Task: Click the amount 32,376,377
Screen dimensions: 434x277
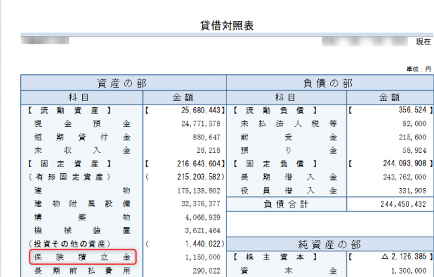Action: tap(201, 204)
